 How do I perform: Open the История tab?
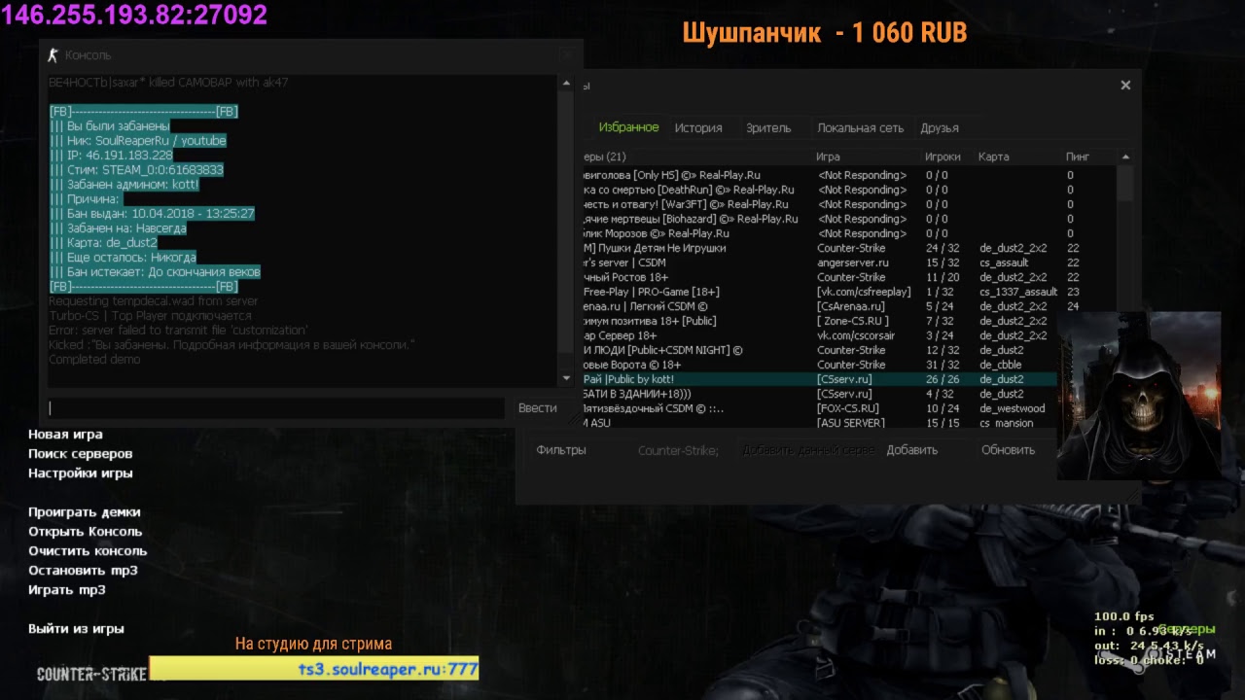tap(698, 127)
